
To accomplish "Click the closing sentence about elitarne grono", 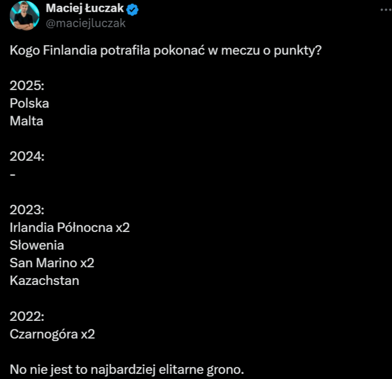I will point(127,369).
